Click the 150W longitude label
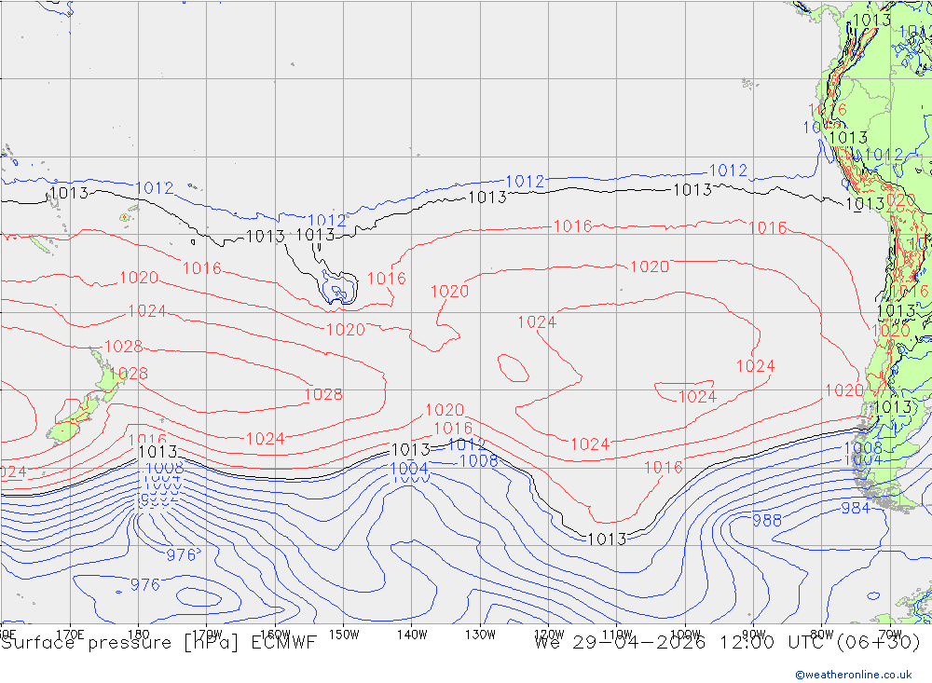Image resolution: width=932 pixels, height=683 pixels. tap(344, 635)
